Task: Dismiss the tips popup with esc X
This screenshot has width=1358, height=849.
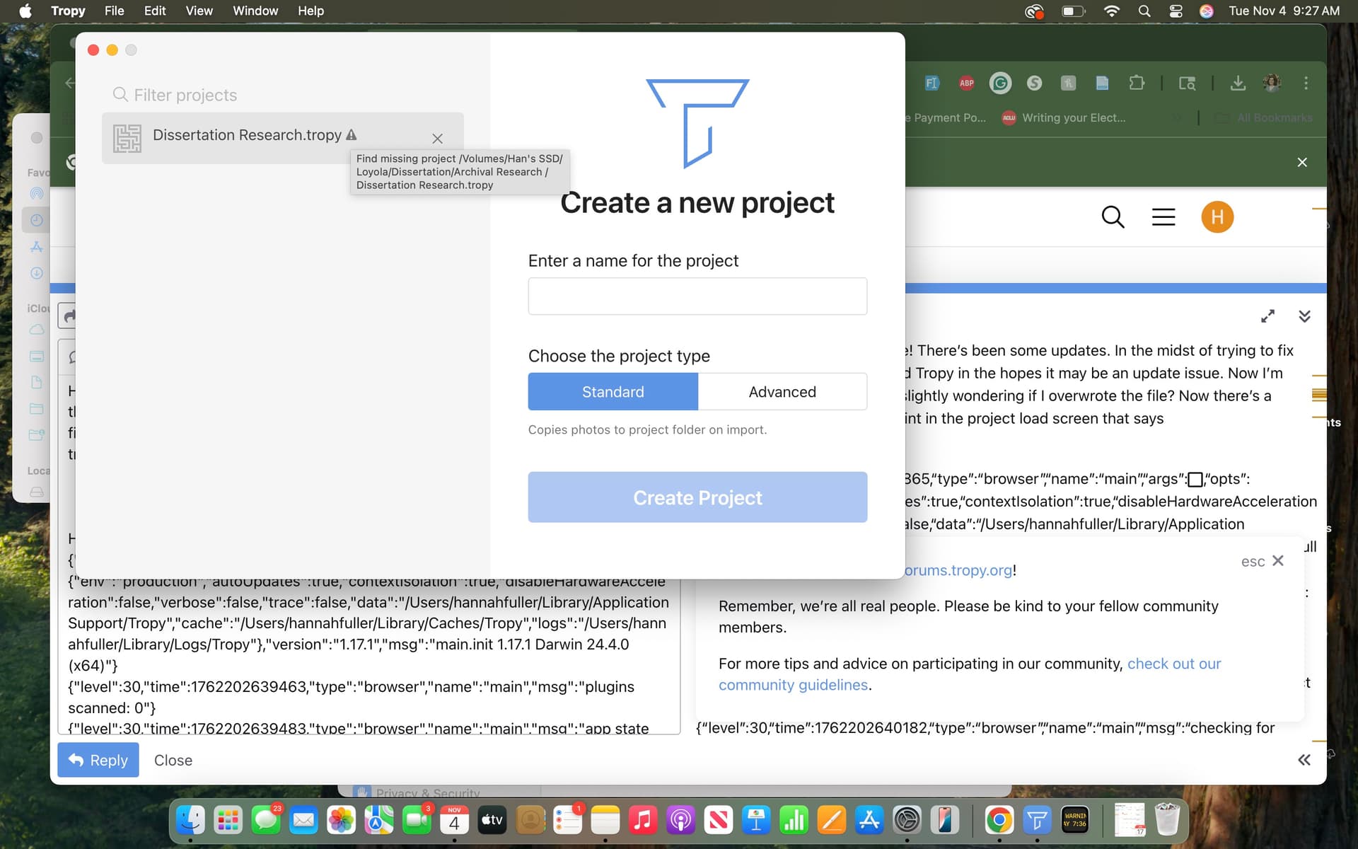Action: 1277,560
